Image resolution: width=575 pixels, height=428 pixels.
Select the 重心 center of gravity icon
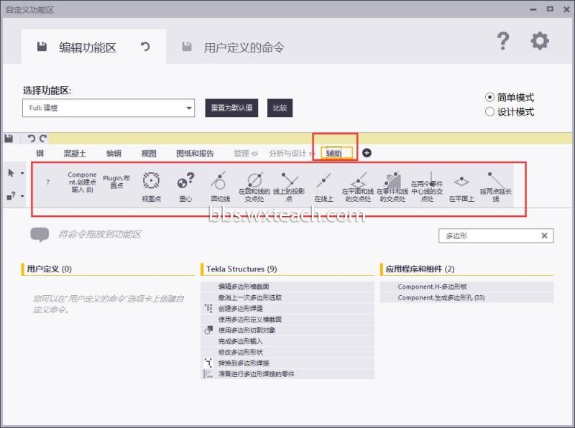coord(185,181)
